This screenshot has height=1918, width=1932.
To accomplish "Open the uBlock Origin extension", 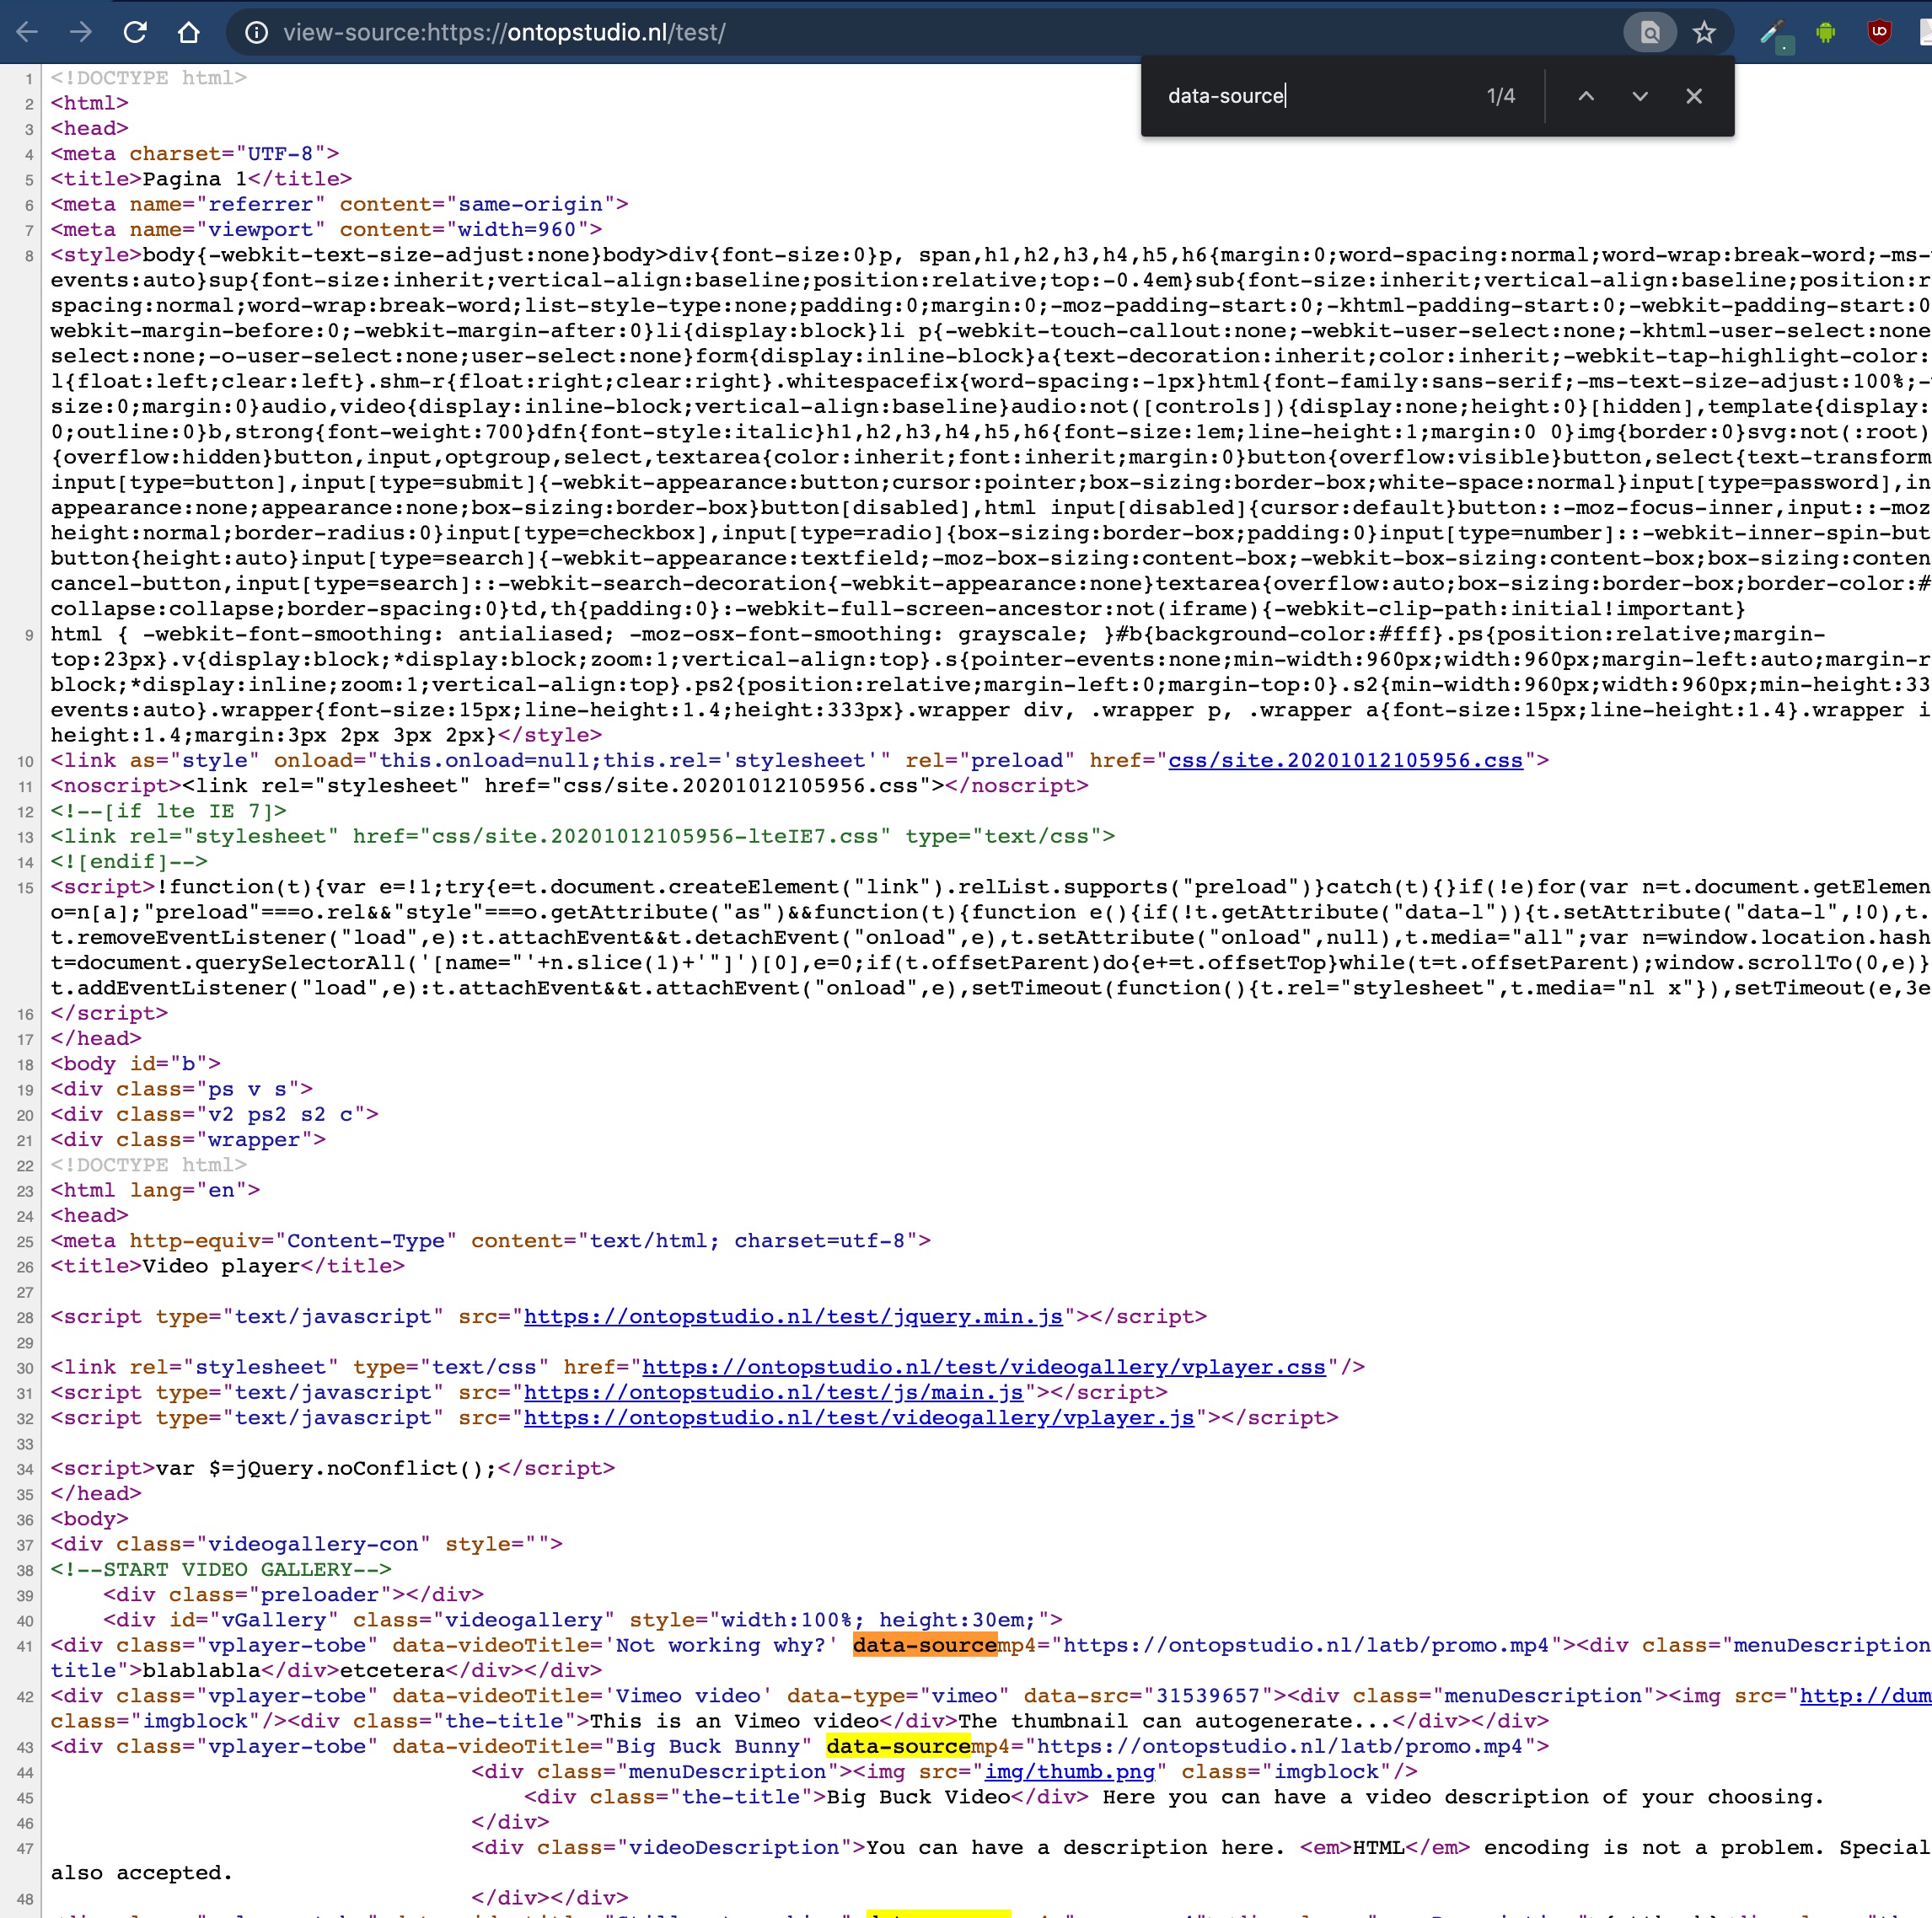I will pos(1879,32).
